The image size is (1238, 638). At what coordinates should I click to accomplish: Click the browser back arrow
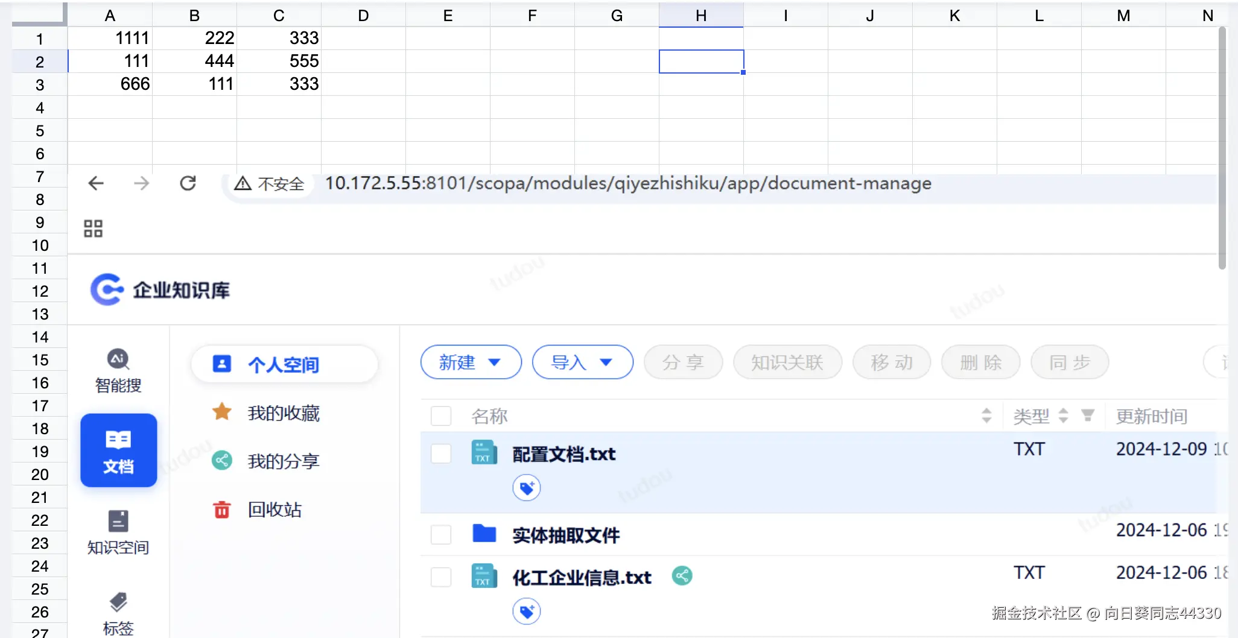(x=96, y=183)
